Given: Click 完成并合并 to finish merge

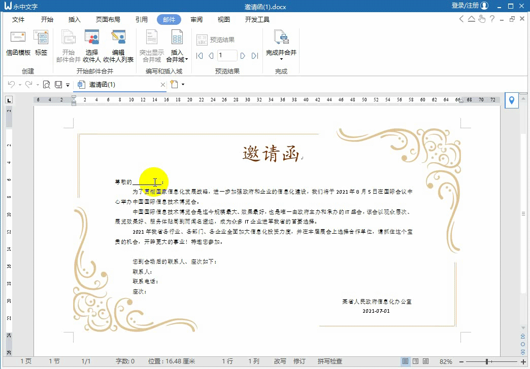Looking at the screenshot, I should 281,41.
